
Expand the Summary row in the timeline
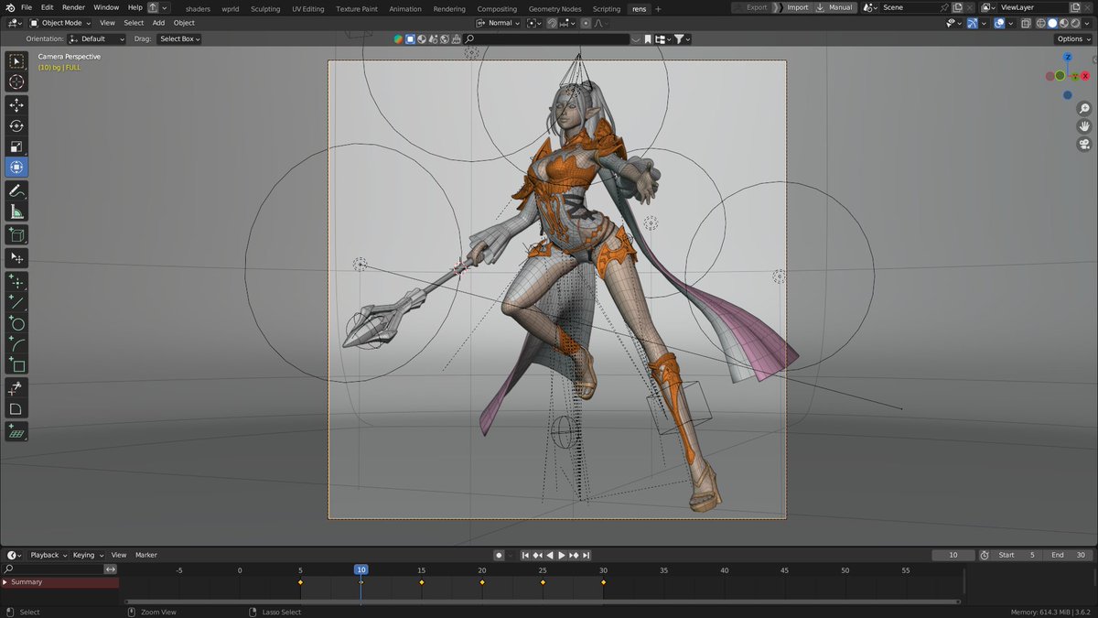(5, 582)
